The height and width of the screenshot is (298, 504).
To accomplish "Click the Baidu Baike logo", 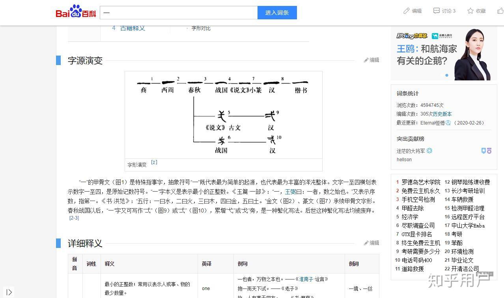I will [x=76, y=11].
